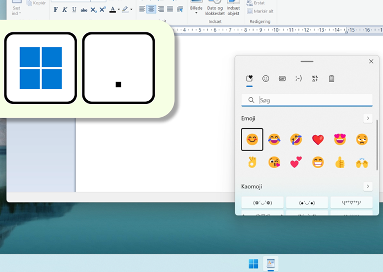Toggle underline (U) formatting

(x=74, y=10)
